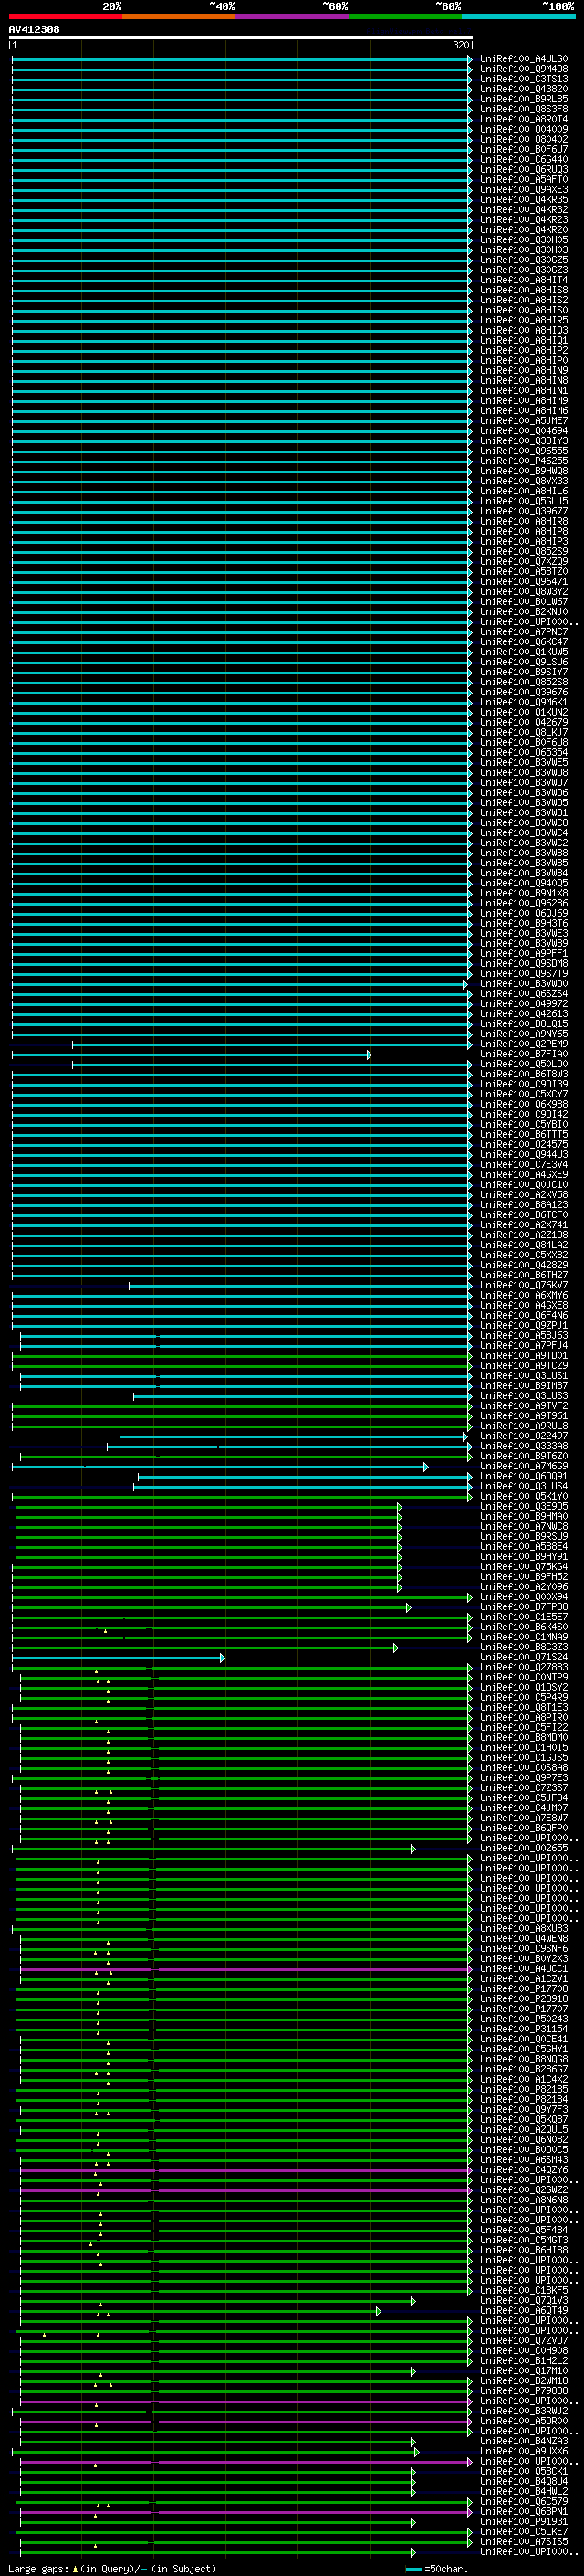Image resolution: width=584 pixels, height=2576 pixels.
Task: Select the UniRef100_B8A123 label
Action: pyautogui.click(x=524, y=1205)
